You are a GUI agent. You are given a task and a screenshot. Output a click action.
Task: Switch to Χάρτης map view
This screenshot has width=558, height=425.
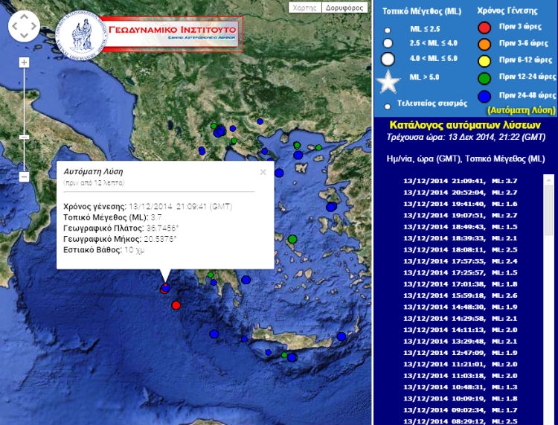[x=304, y=7]
